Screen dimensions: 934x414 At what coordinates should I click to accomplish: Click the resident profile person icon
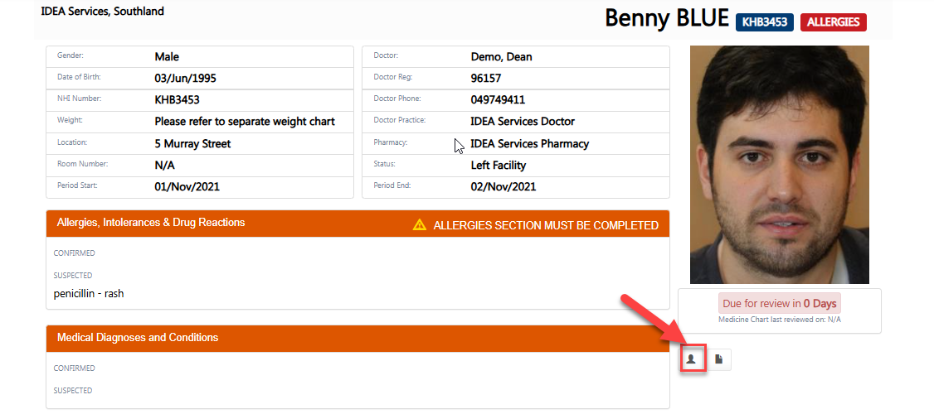coord(691,359)
